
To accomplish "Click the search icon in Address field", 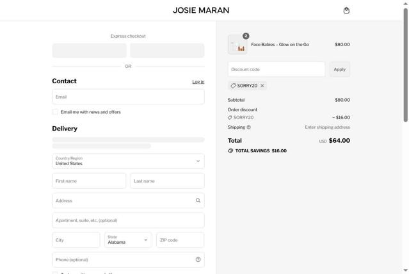I will pyautogui.click(x=198, y=200).
